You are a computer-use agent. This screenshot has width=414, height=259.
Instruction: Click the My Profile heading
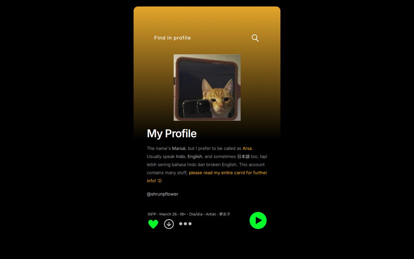[x=172, y=133]
